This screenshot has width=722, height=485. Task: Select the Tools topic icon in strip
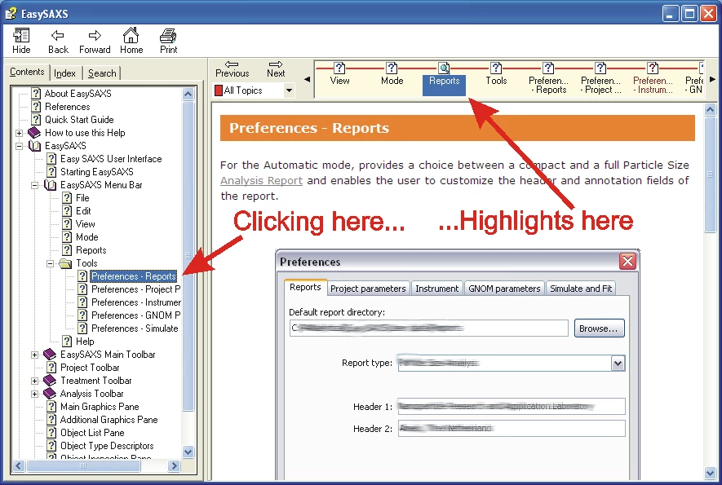pyautogui.click(x=496, y=74)
